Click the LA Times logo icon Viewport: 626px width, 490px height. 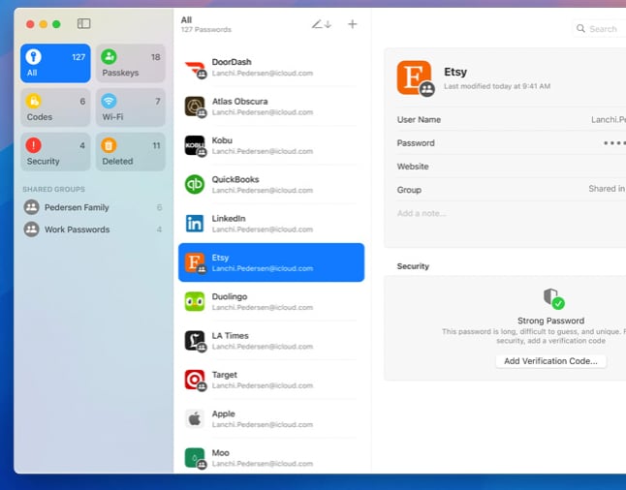(x=195, y=341)
